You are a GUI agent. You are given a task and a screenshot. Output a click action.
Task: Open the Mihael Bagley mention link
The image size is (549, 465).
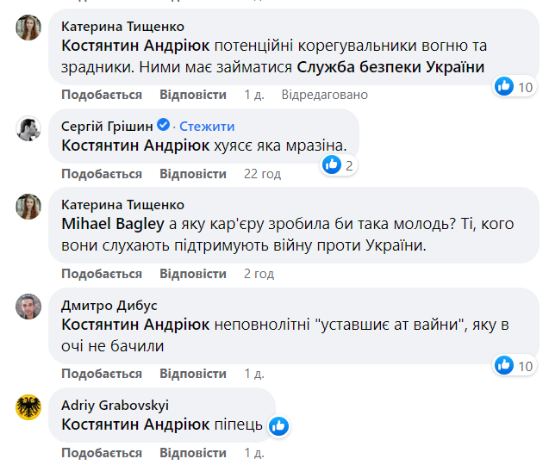pos(110,224)
